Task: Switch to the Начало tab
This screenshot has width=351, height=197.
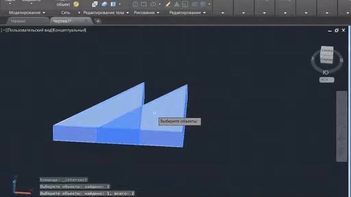Action: (18, 21)
